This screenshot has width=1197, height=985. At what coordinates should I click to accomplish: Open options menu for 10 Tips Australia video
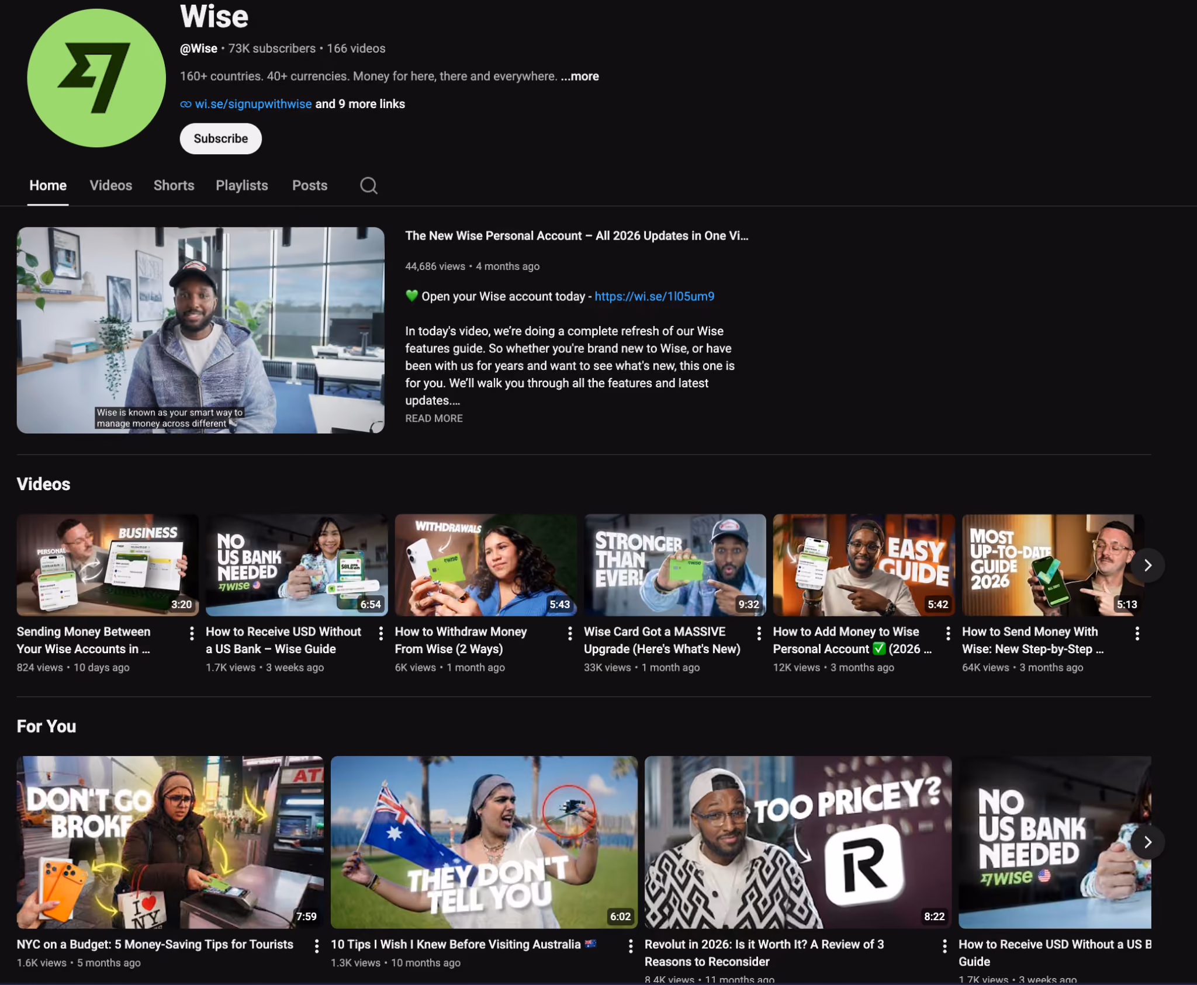[x=631, y=946]
